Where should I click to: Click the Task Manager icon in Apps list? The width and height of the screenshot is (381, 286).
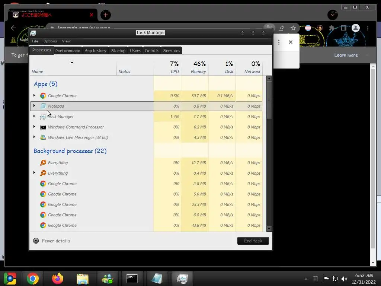(x=43, y=117)
